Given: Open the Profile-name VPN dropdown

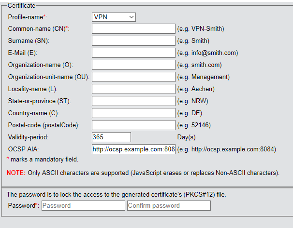Looking at the screenshot, I should [114, 17].
